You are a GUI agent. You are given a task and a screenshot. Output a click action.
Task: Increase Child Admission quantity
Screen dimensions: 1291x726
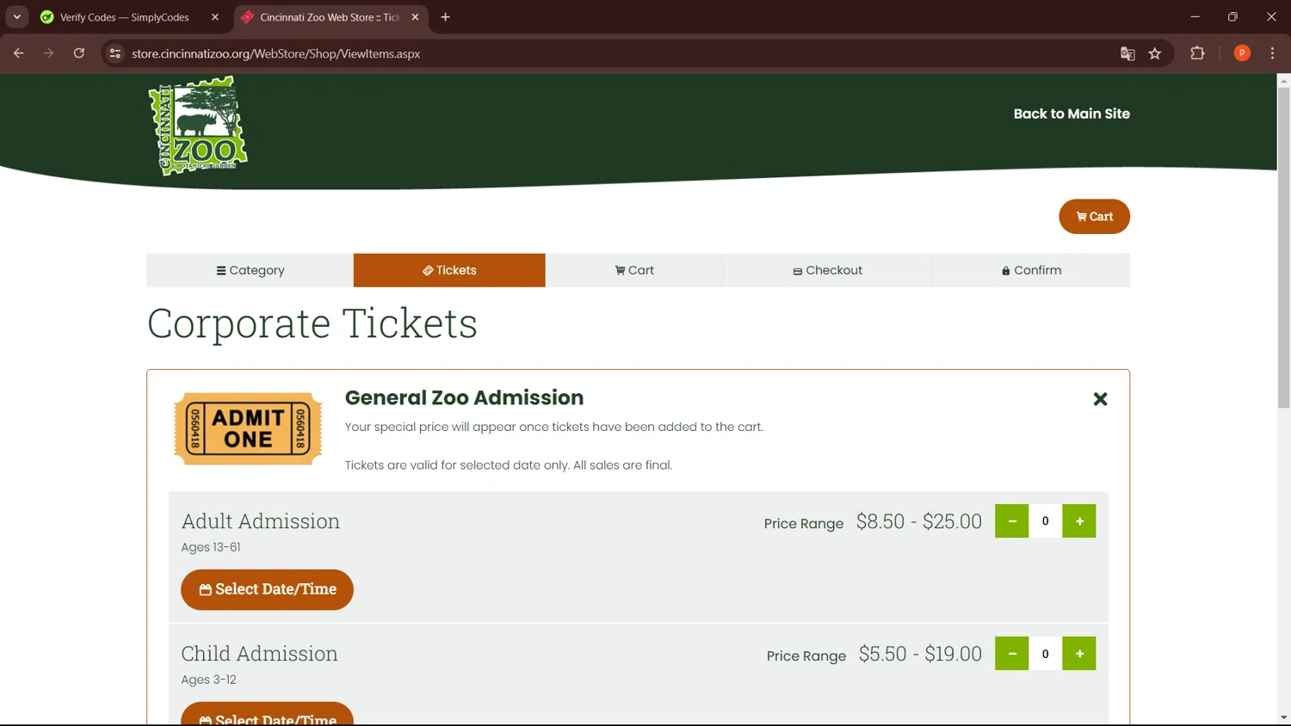point(1079,654)
